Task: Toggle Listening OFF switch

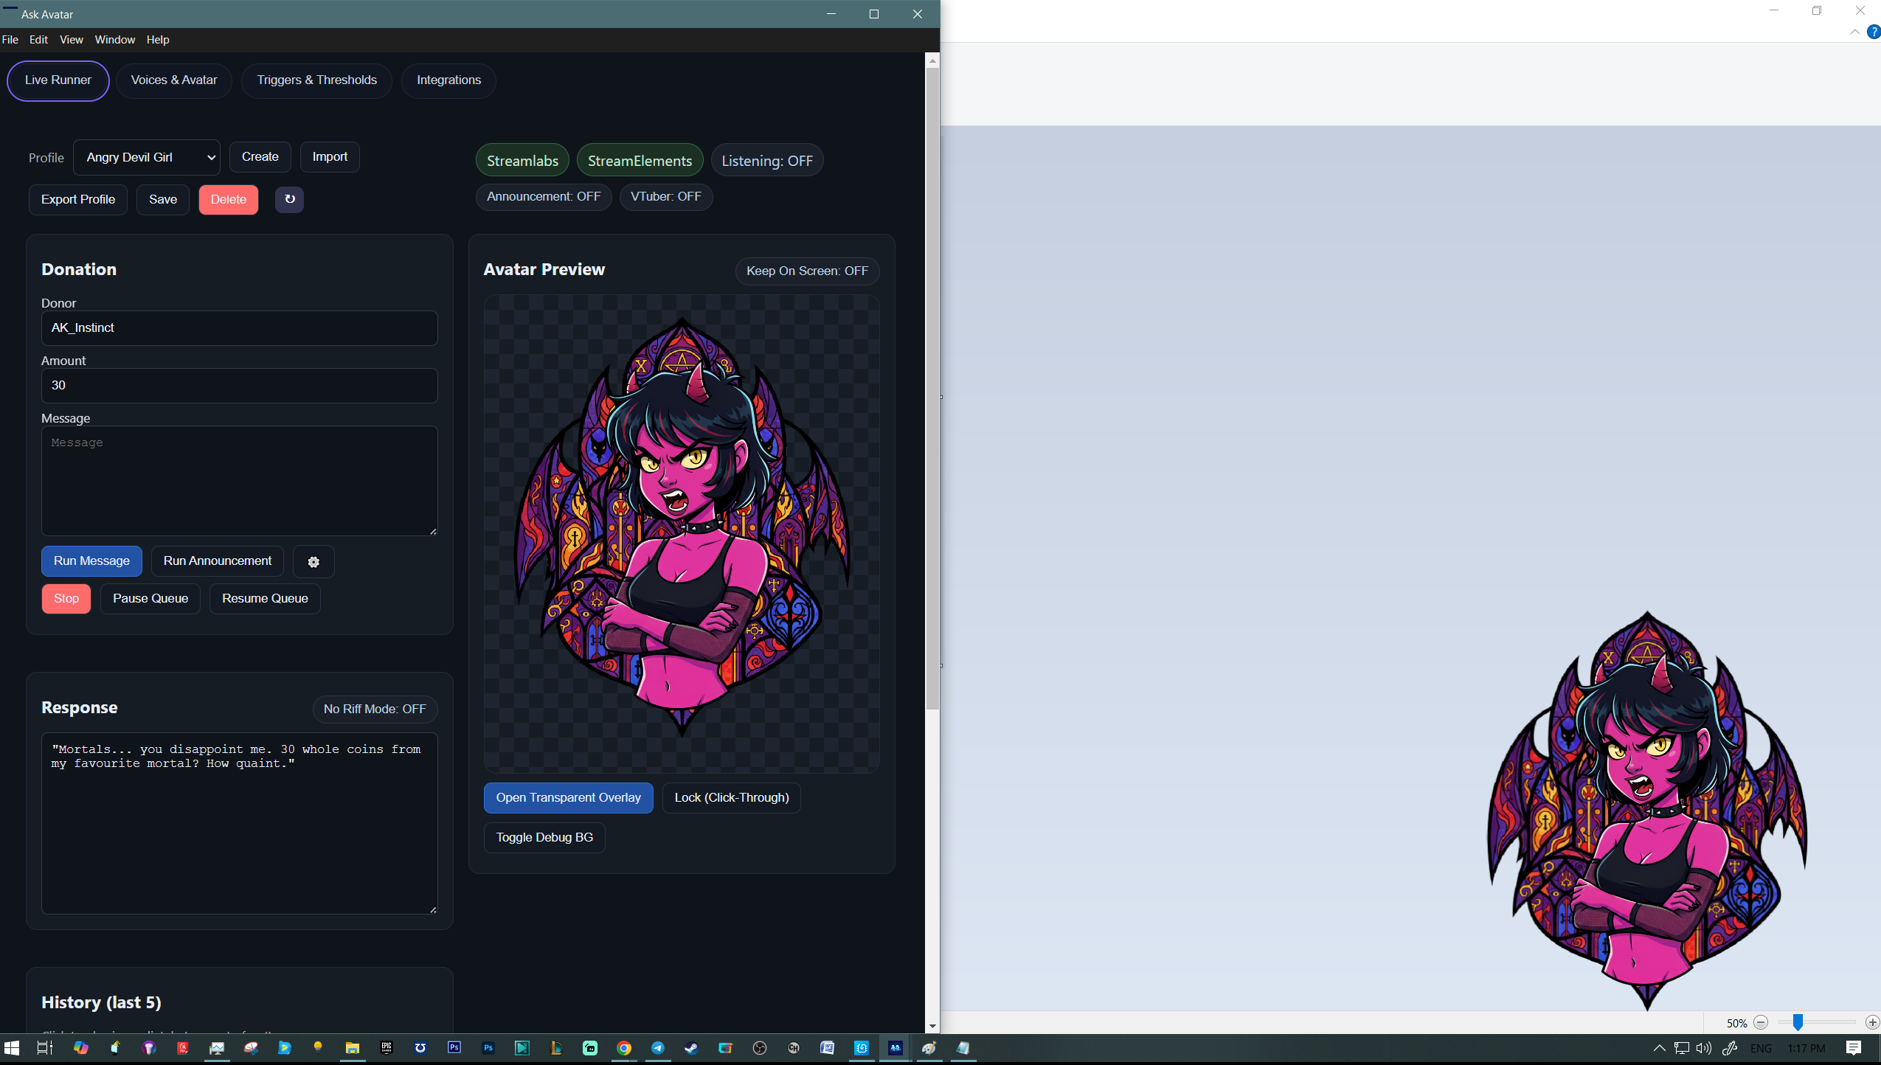Action: point(766,161)
